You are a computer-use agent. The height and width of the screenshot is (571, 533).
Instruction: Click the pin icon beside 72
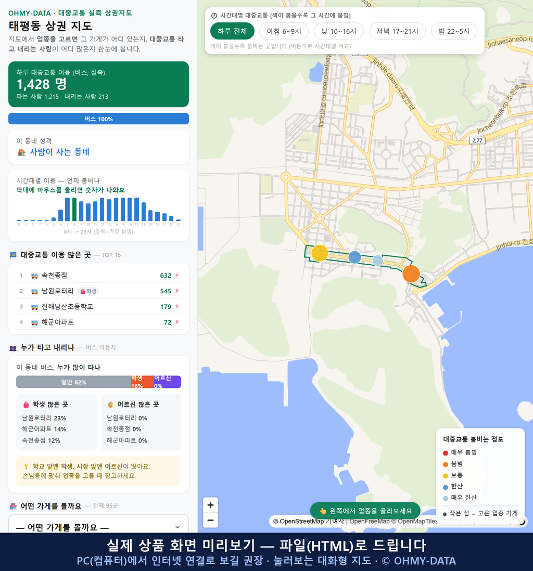177,322
